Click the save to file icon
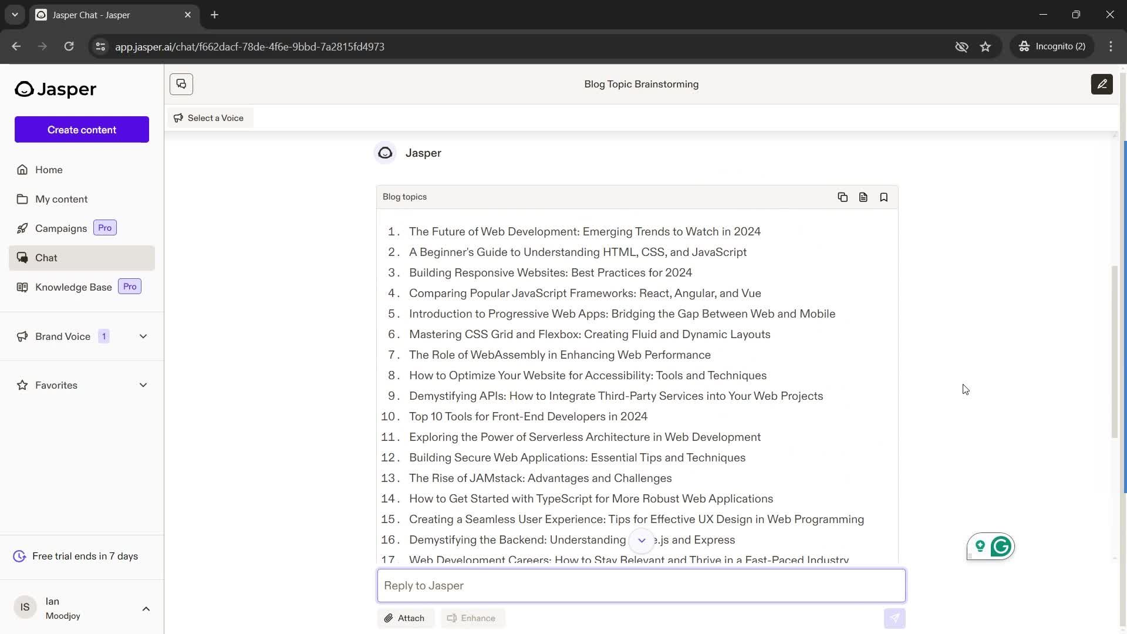Viewport: 1127px width, 634px height. tap(863, 197)
